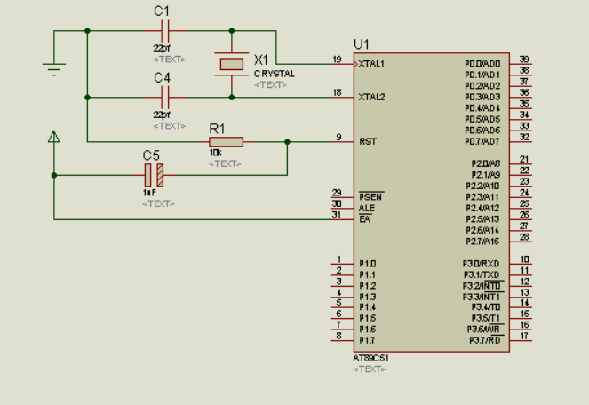
Task: Click the ALE pin 30 label
Action: coord(367,208)
